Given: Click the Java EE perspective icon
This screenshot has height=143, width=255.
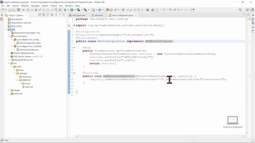Looking at the screenshot, I should (x=253, y=10).
